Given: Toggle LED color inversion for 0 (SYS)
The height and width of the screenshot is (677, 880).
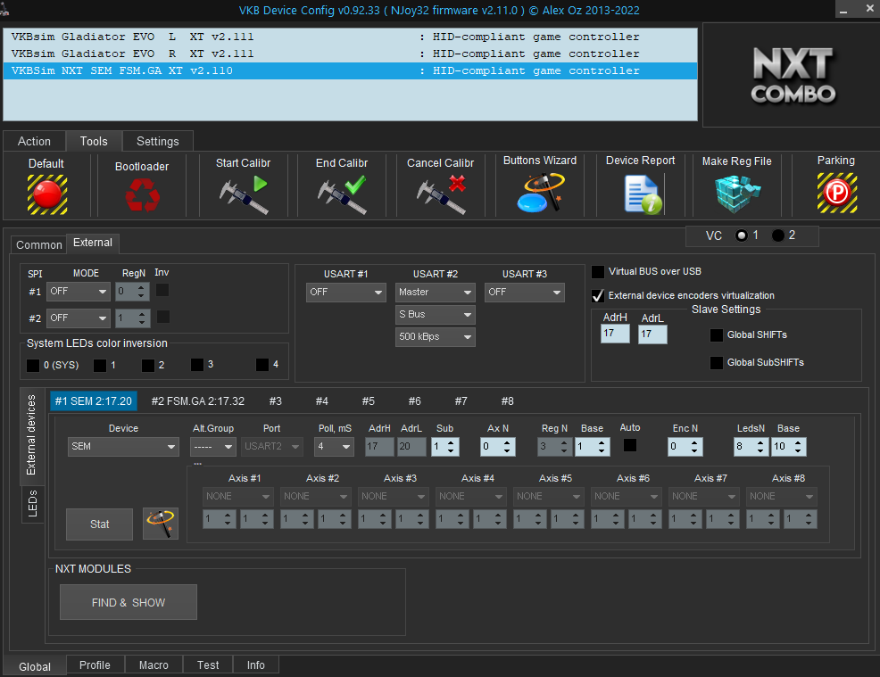Looking at the screenshot, I should coord(33,366).
